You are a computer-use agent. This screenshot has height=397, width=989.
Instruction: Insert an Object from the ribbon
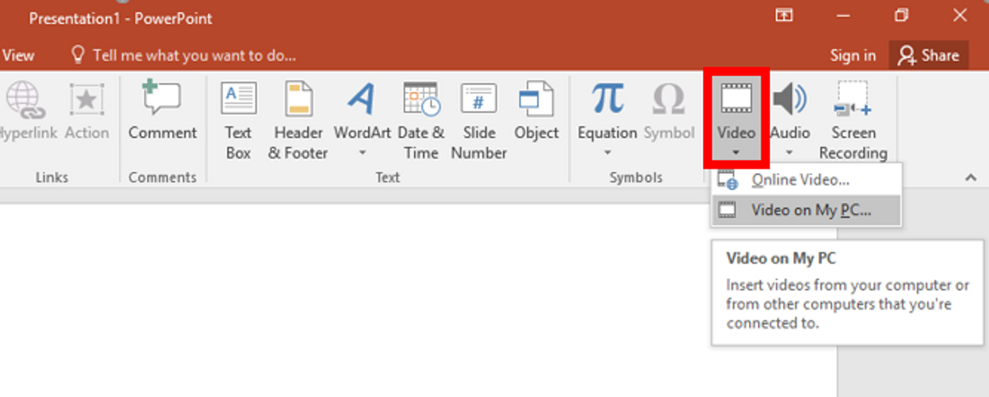click(x=536, y=110)
